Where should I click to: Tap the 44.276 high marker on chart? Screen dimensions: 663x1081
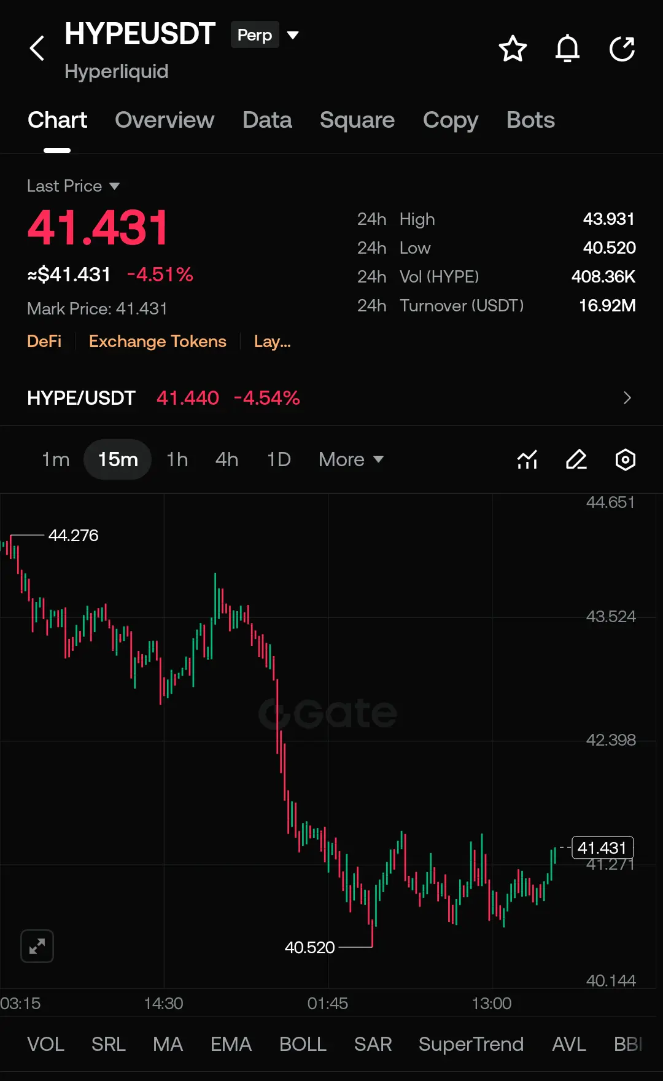(x=73, y=536)
